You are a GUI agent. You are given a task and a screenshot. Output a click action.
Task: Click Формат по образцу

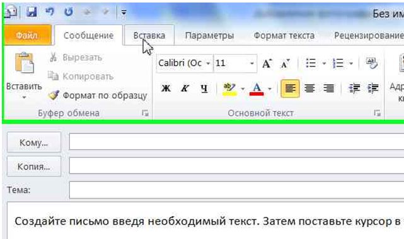[x=98, y=96]
